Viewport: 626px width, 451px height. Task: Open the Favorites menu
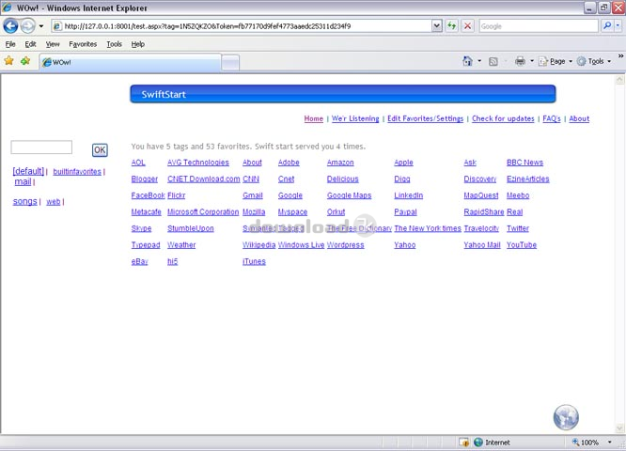click(x=83, y=44)
